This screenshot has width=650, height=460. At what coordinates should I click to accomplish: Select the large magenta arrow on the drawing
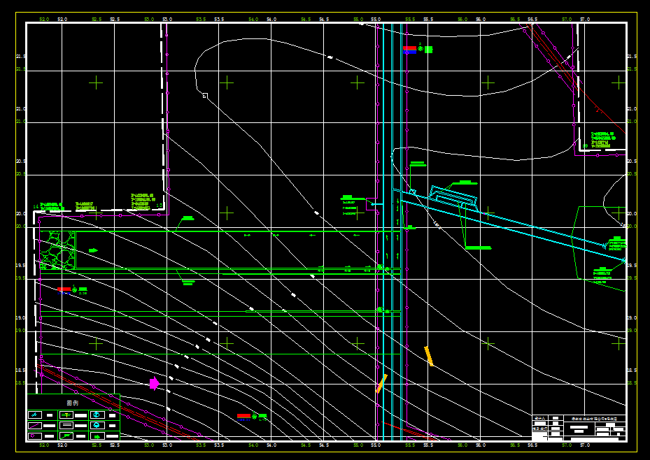coord(154,383)
